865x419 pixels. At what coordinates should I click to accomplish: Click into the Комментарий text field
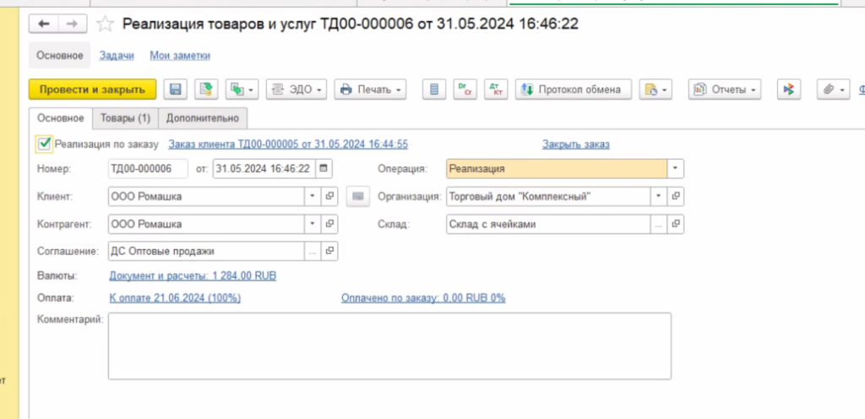click(x=389, y=346)
